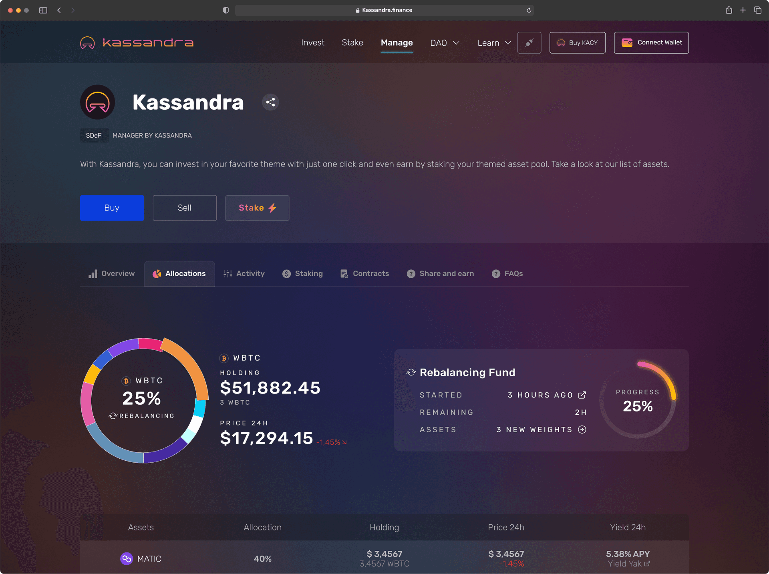769x574 pixels.
Task: Switch to the Contracts tab
Action: (x=364, y=273)
